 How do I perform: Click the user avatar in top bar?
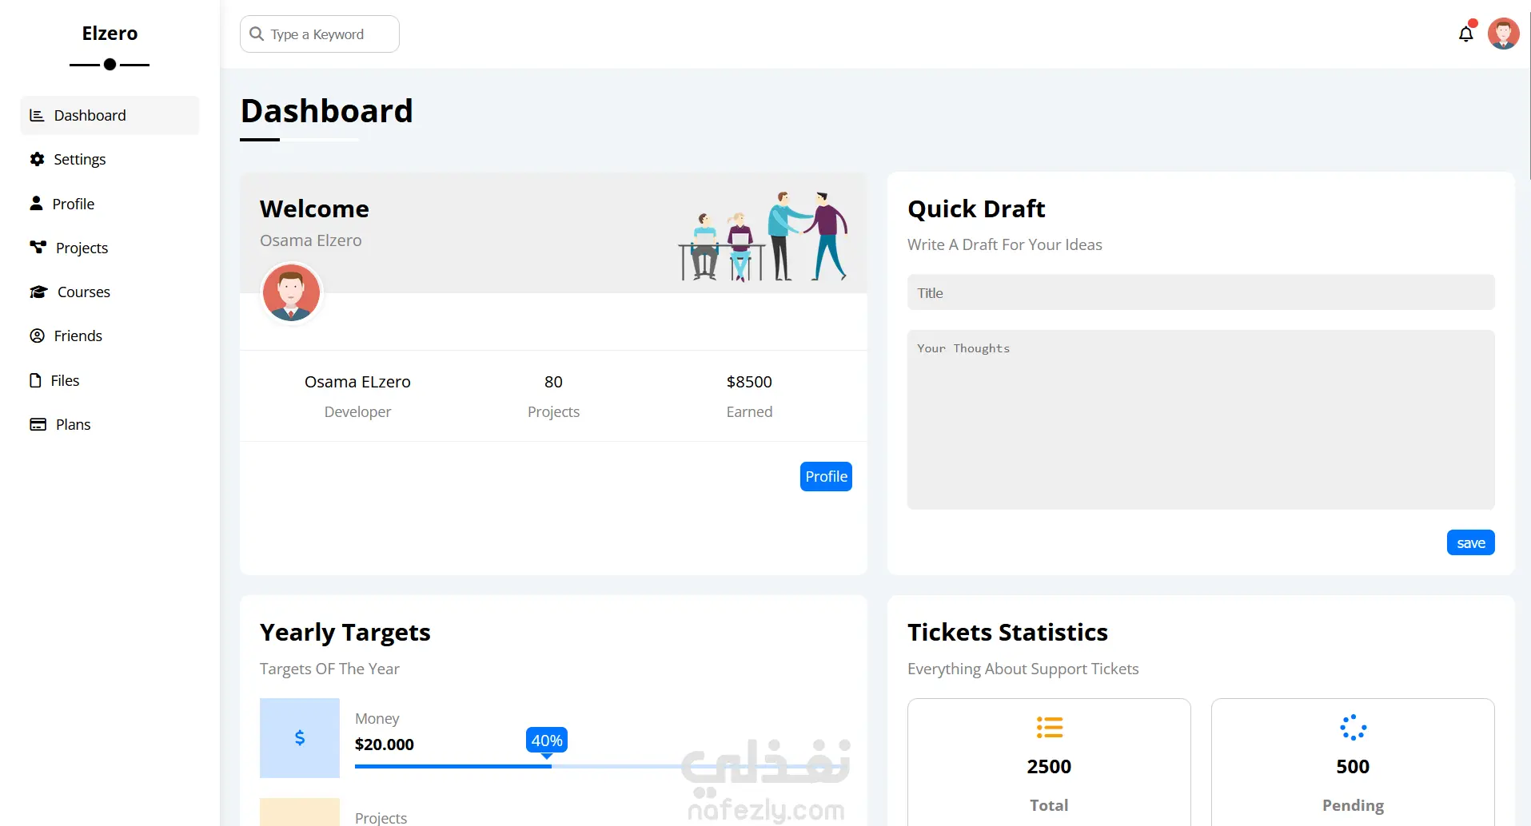click(1503, 34)
